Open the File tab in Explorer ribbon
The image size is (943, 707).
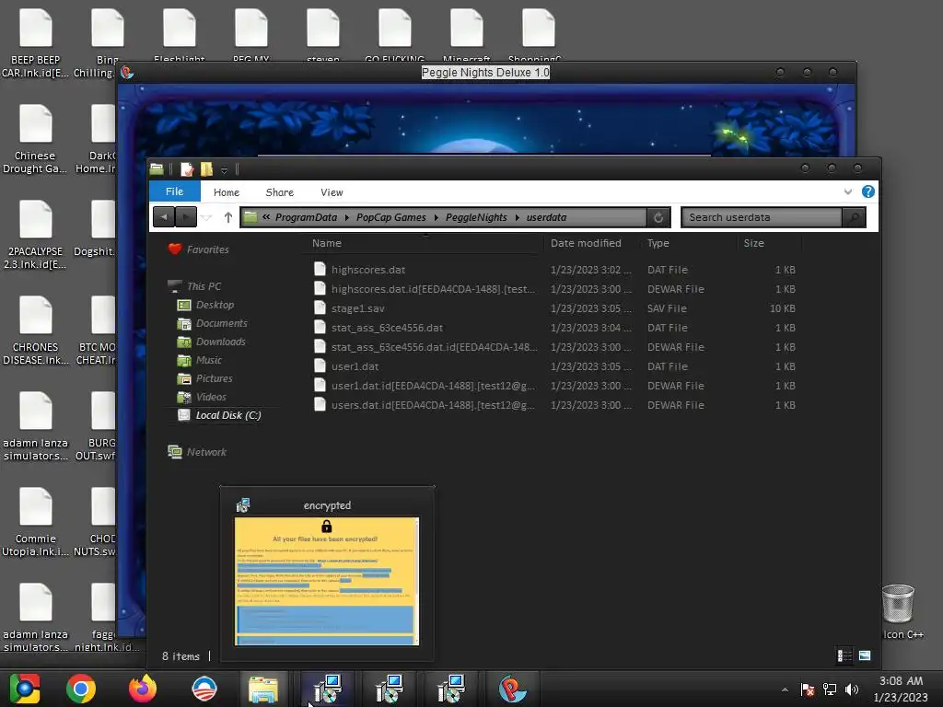pyautogui.click(x=174, y=191)
